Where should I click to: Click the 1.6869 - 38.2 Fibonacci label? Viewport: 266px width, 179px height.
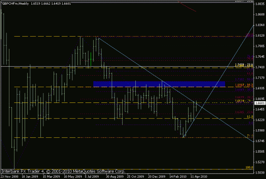tap(244, 89)
